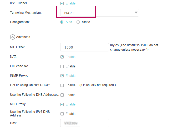Click the 'It is usually not required' note
The height and width of the screenshot is (133, 173).
coord(98,85)
